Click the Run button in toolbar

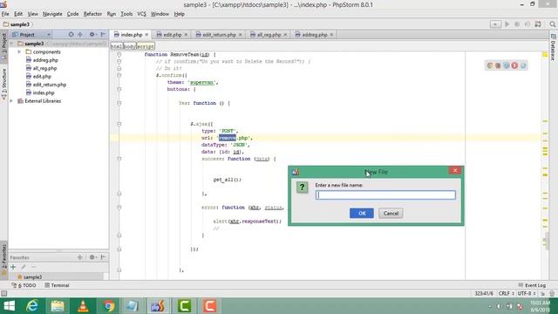pyautogui.click(x=507, y=24)
